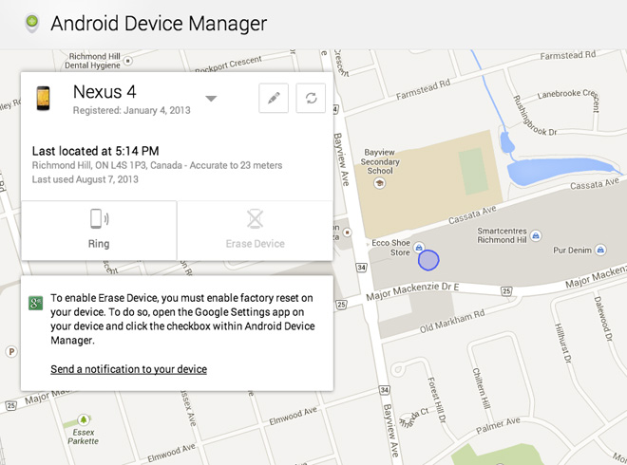Click the Essex Parkette tree marker

[x=84, y=419]
